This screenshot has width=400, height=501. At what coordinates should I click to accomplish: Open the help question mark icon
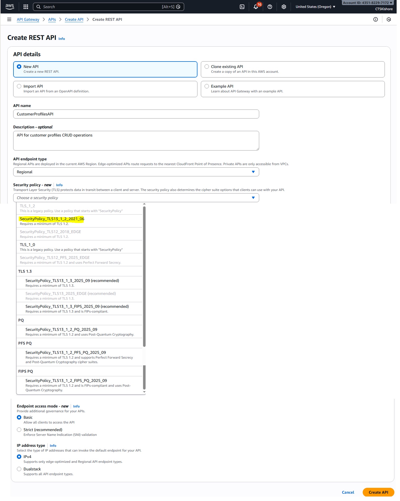[x=270, y=7]
